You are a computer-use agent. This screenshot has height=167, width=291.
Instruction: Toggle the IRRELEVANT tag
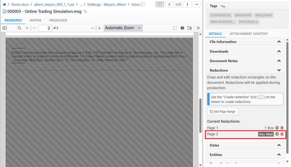264,15
